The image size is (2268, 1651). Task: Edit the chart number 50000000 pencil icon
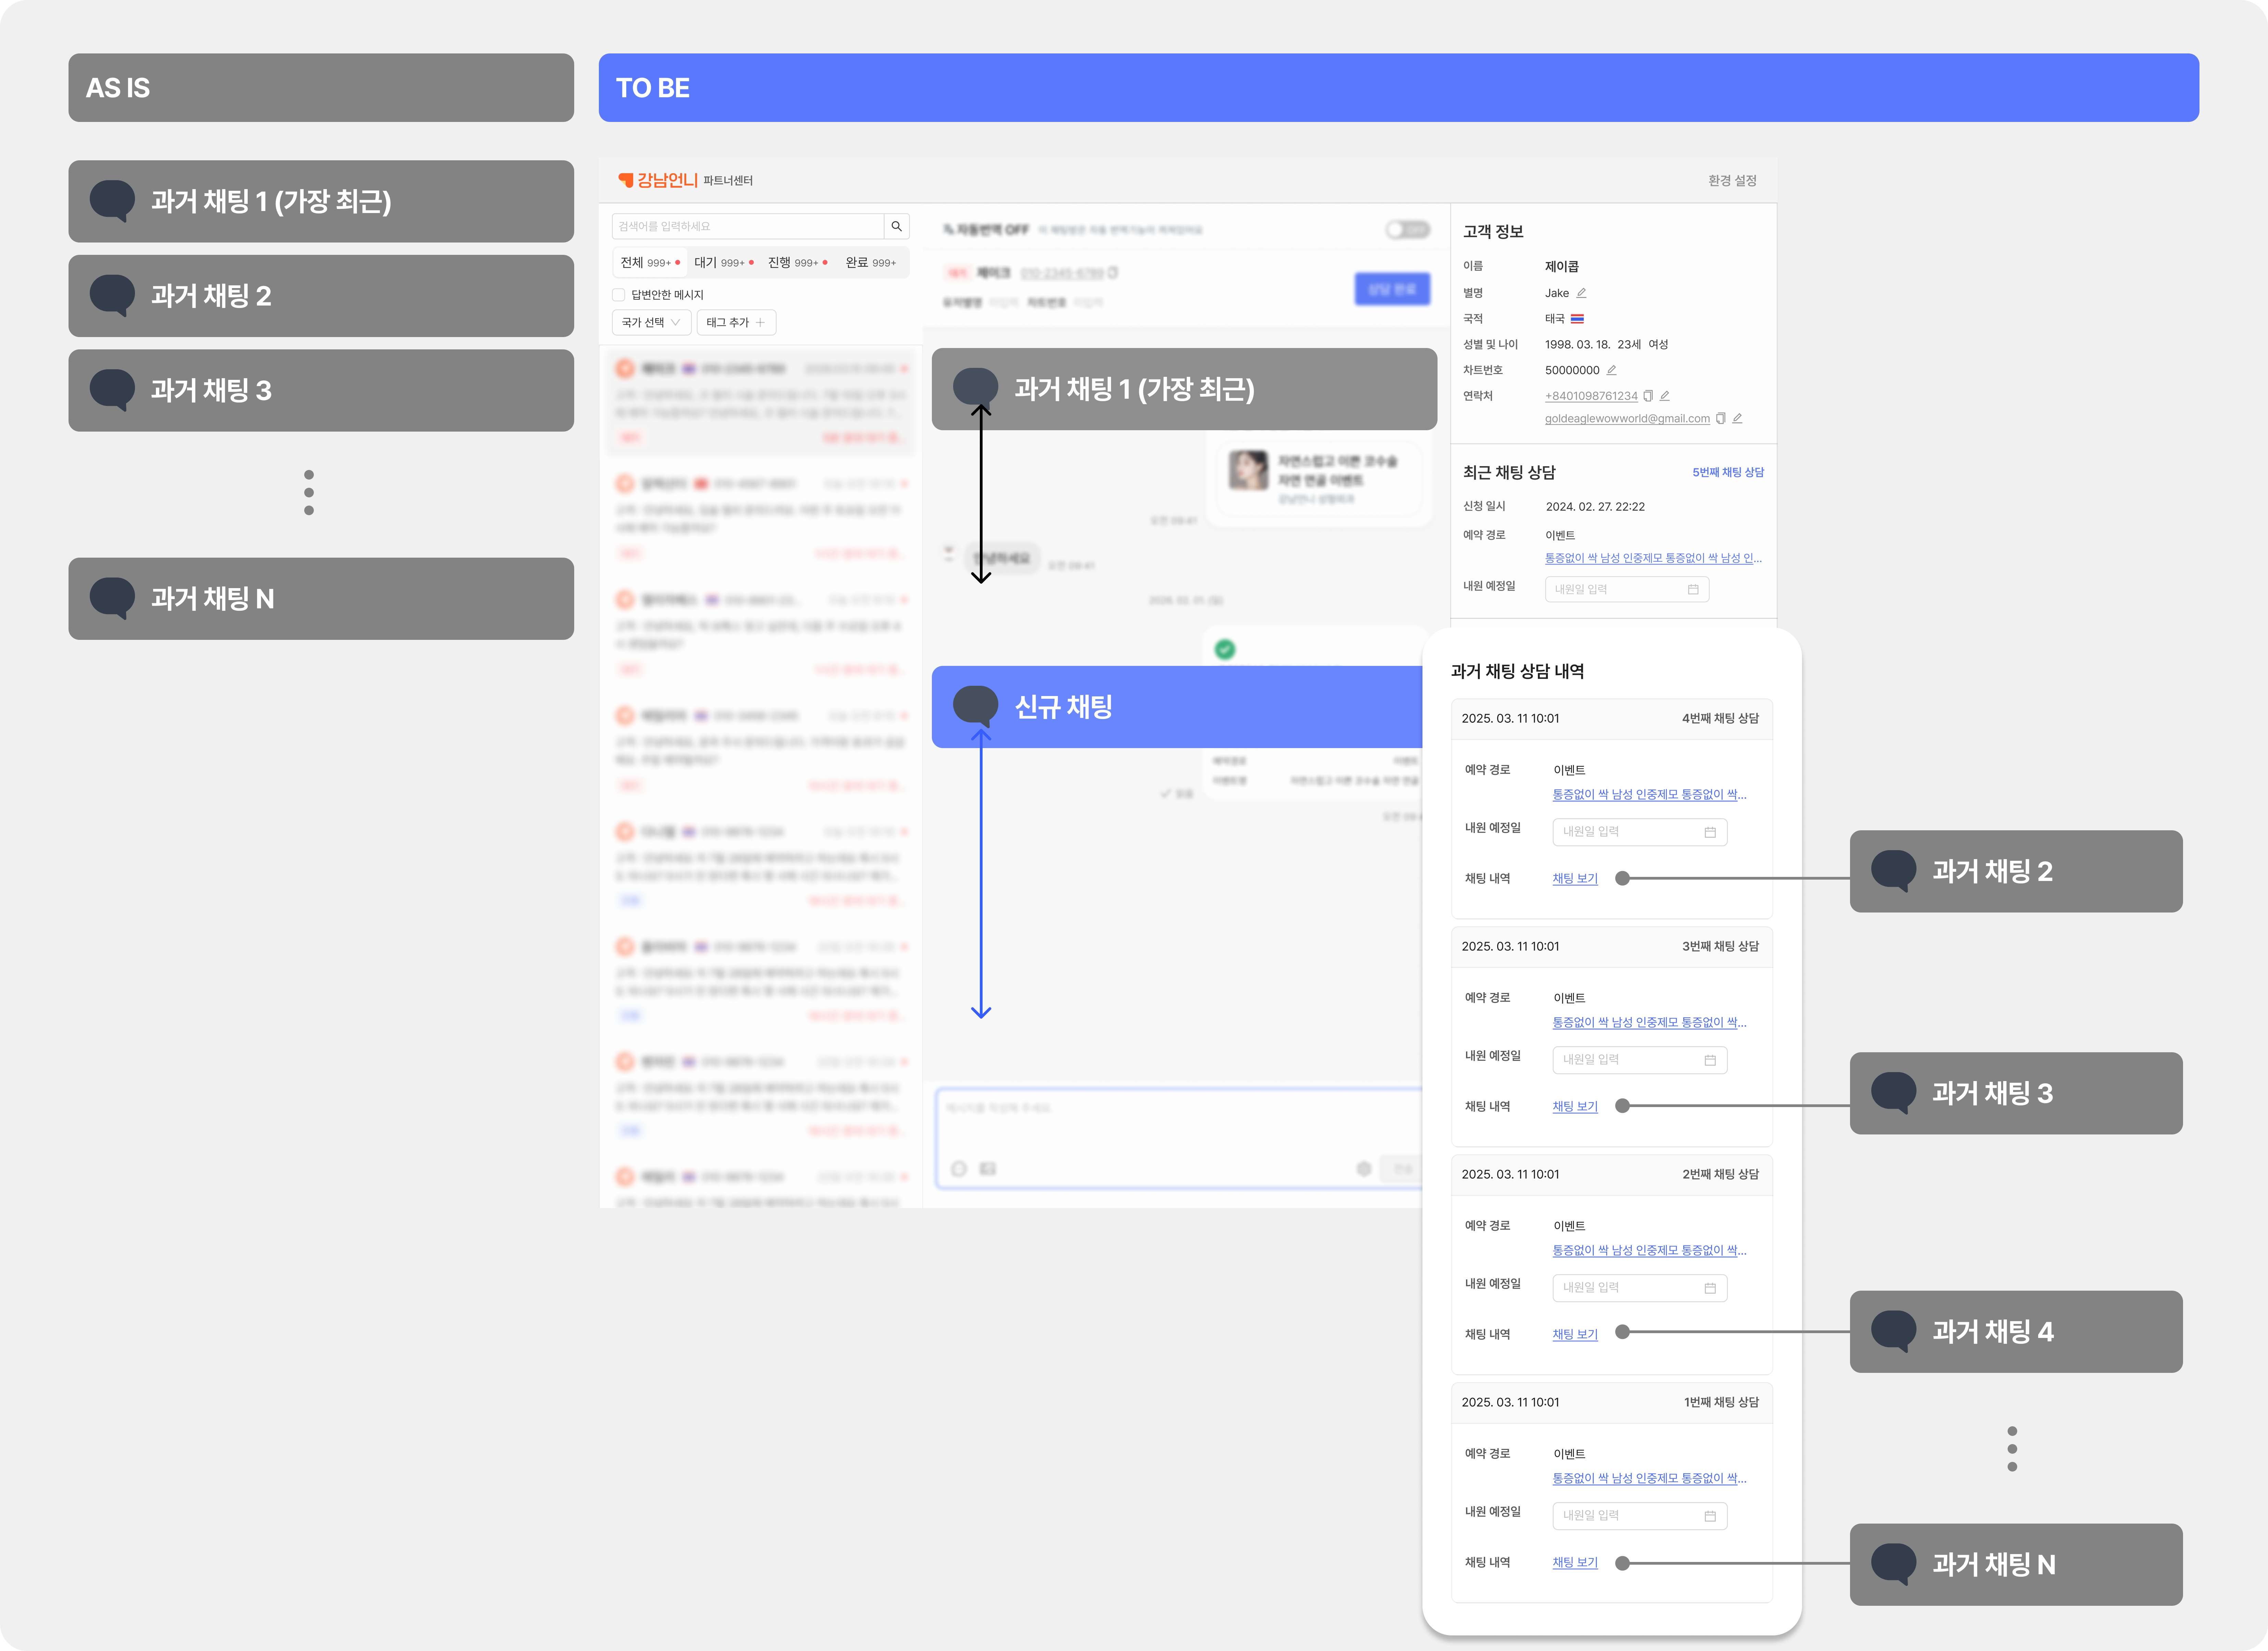[x=1611, y=370]
